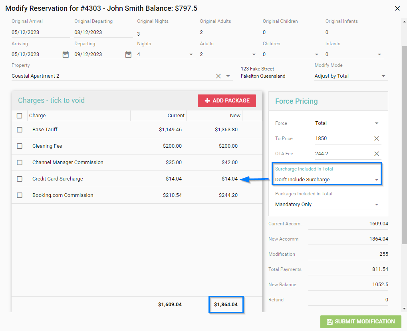Expand the Nights dropdown

coord(191,54)
